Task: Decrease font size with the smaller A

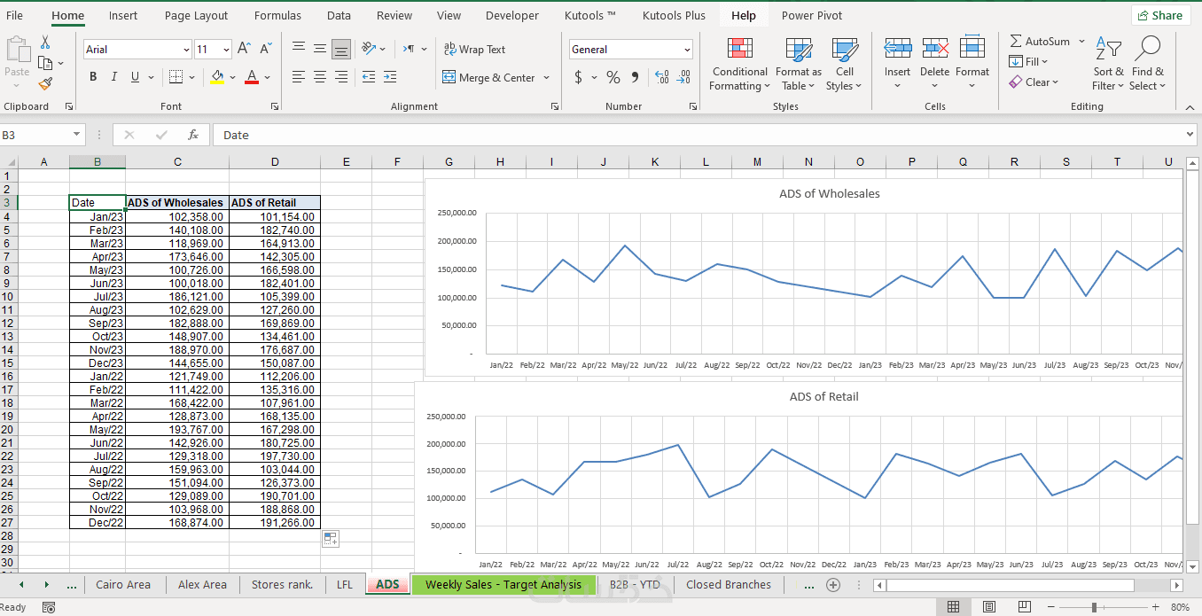Action: [x=266, y=49]
